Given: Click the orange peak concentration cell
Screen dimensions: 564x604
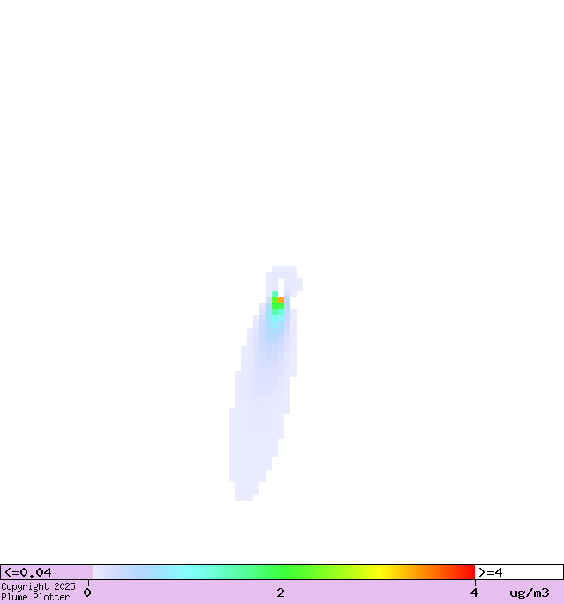Looking at the screenshot, I should (281, 299).
